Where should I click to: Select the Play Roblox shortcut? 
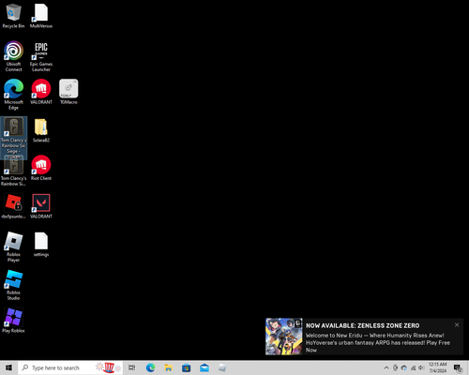(13, 321)
